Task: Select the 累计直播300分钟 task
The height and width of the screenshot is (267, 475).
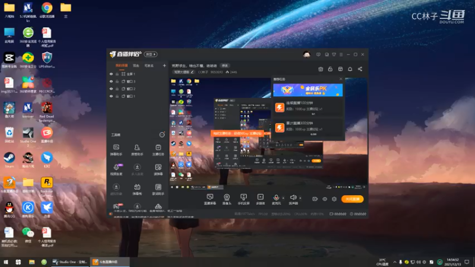Action: [308, 128]
